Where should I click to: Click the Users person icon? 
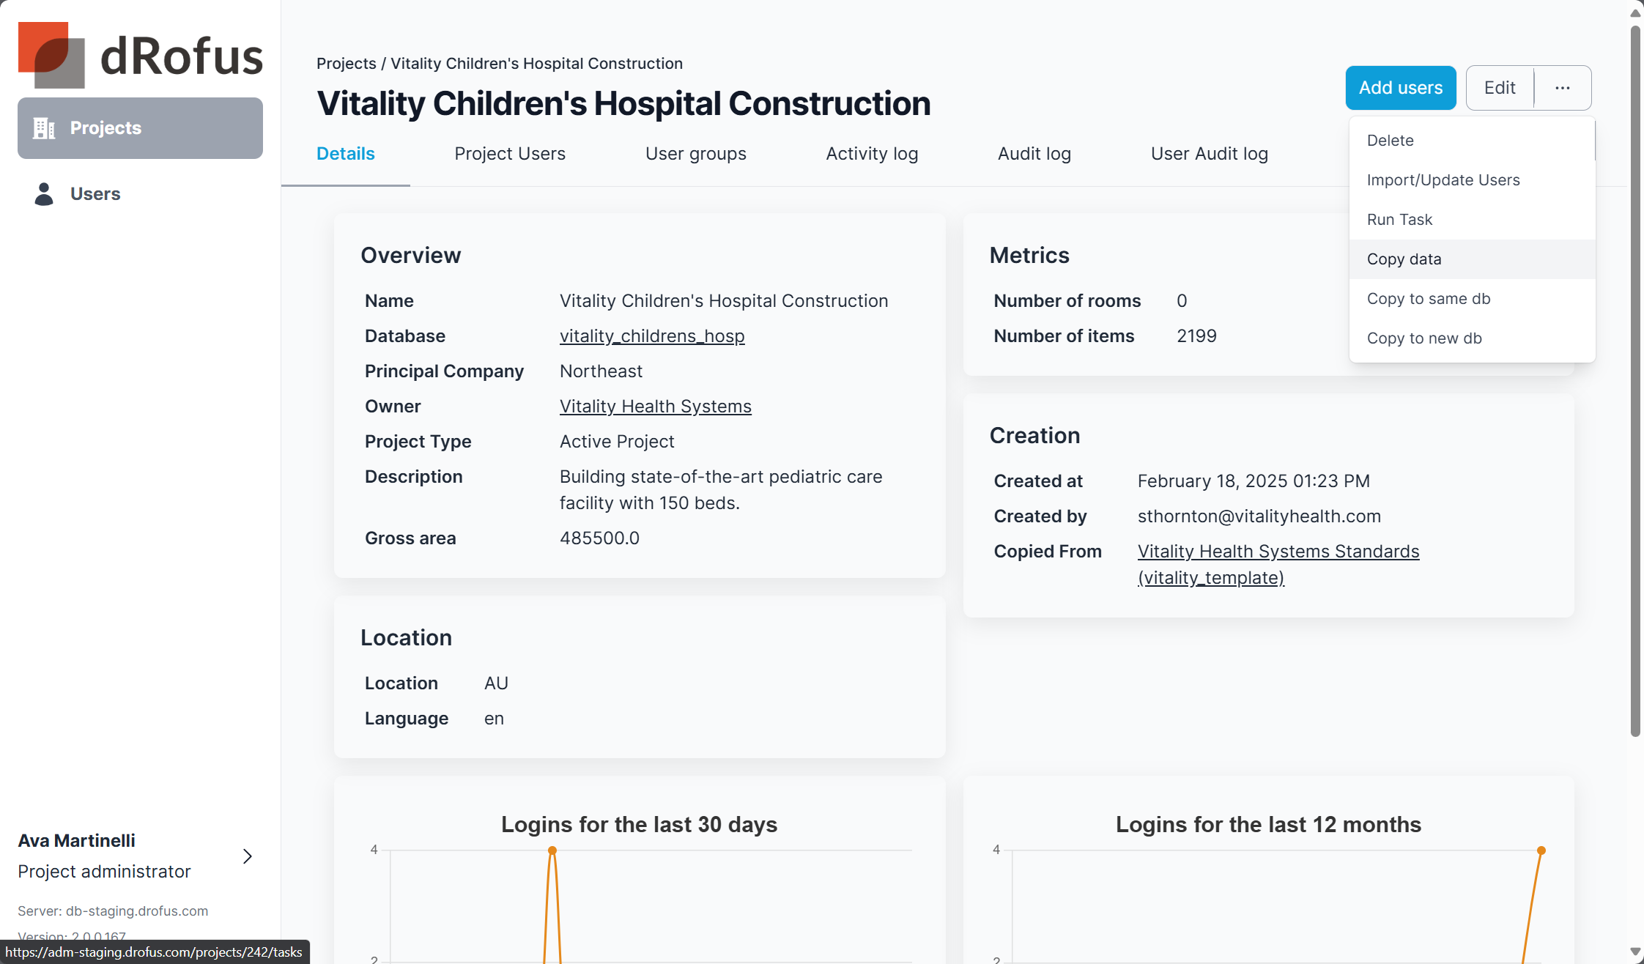(x=44, y=194)
